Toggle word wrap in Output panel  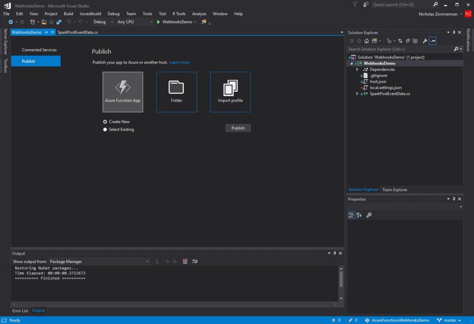pyautogui.click(x=195, y=261)
